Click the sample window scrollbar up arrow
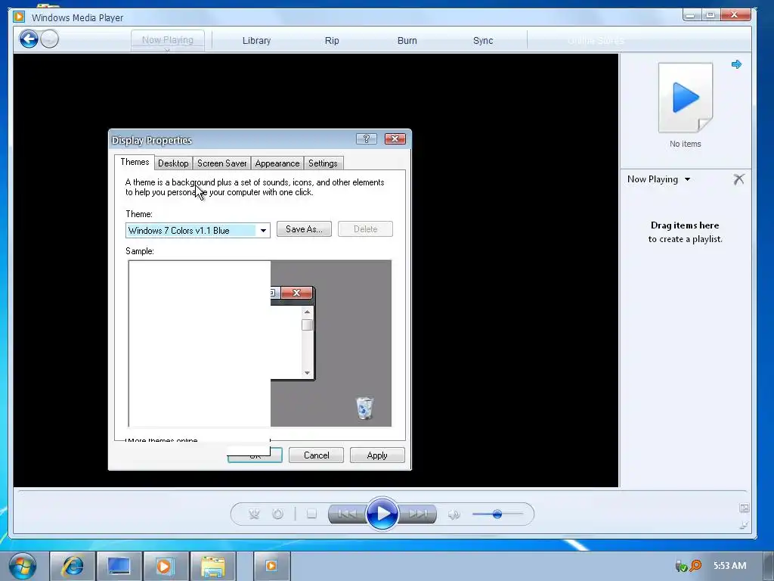The image size is (774, 581). (307, 312)
